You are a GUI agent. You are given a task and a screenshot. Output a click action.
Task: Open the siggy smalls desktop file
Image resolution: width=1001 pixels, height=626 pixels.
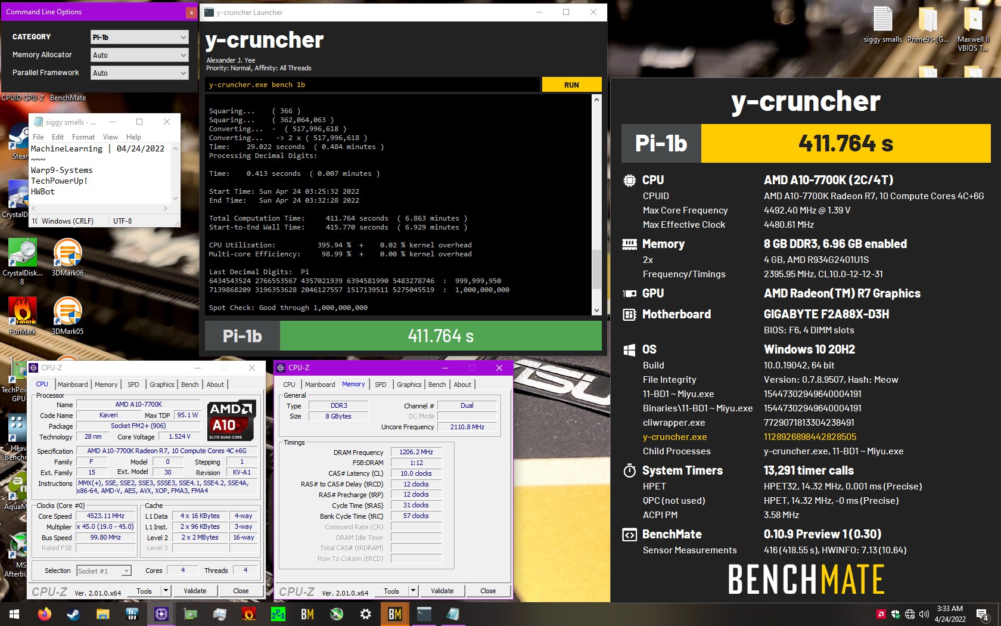[882, 25]
